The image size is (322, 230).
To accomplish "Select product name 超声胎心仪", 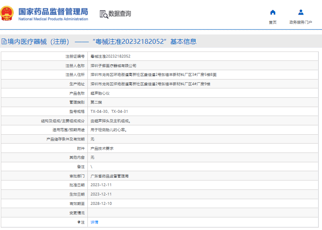I will click(100, 93).
